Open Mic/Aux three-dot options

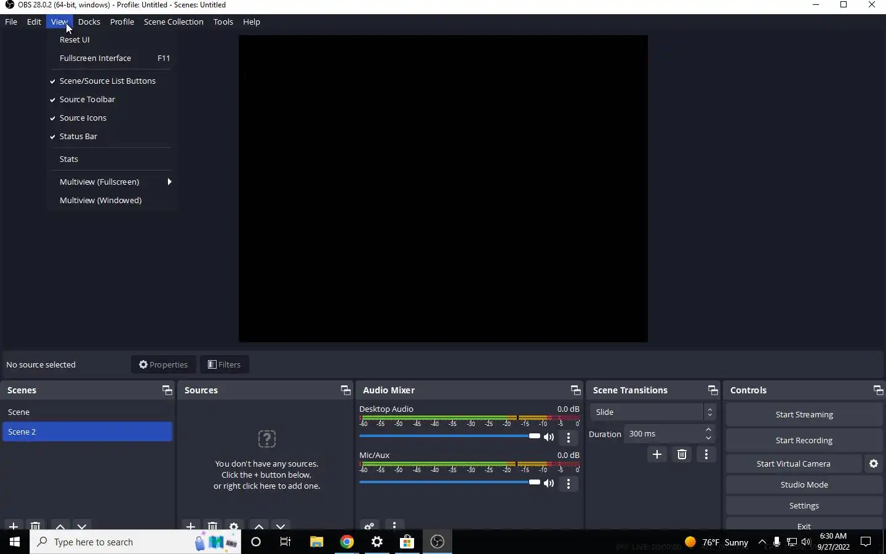click(x=569, y=484)
